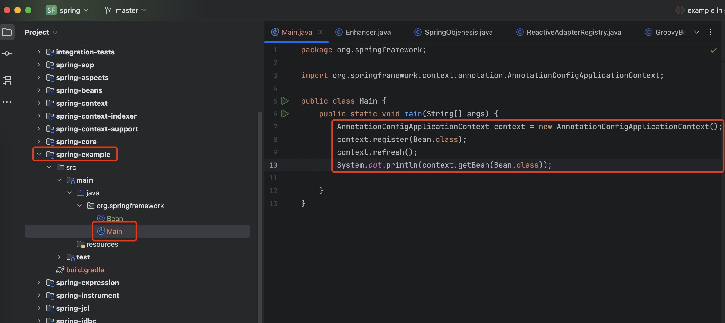Expand the spring-beans module
This screenshot has height=323, width=725.
[x=39, y=90]
